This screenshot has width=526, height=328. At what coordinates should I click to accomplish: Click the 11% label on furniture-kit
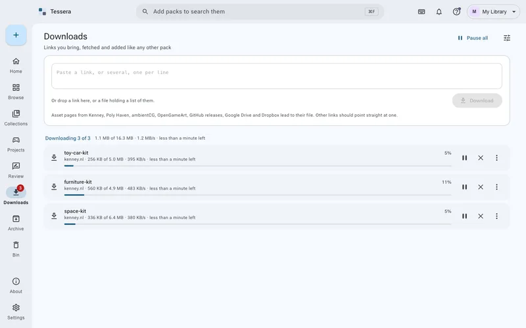tap(446, 182)
